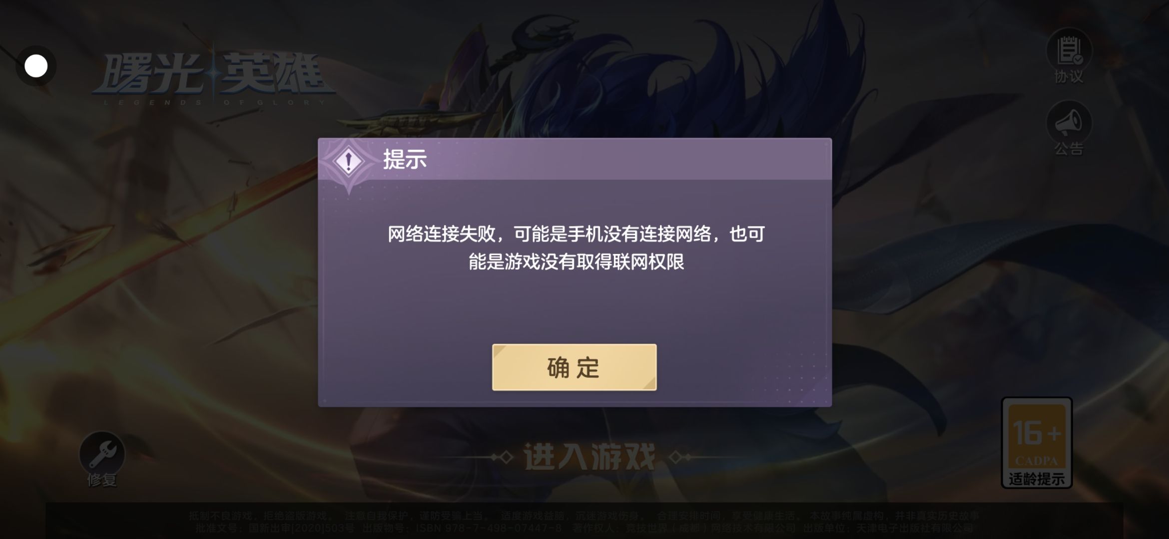This screenshot has height=539, width=1169.
Task: Click the 批准文号 approval number footer line
Action: (584, 528)
